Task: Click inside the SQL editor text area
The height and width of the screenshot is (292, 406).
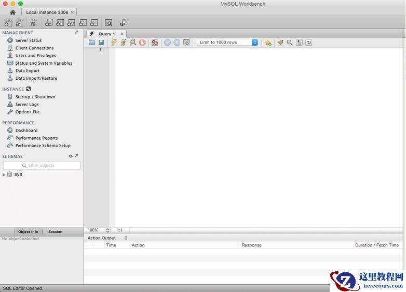Action: tap(259, 137)
